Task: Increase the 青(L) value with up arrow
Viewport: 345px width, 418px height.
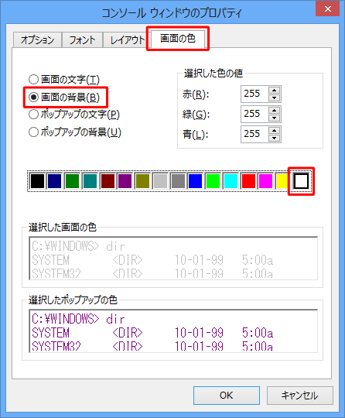Action: (x=274, y=130)
